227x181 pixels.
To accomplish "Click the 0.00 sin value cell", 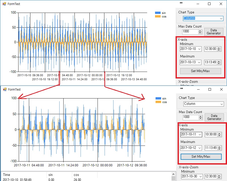I will (51, 180).
